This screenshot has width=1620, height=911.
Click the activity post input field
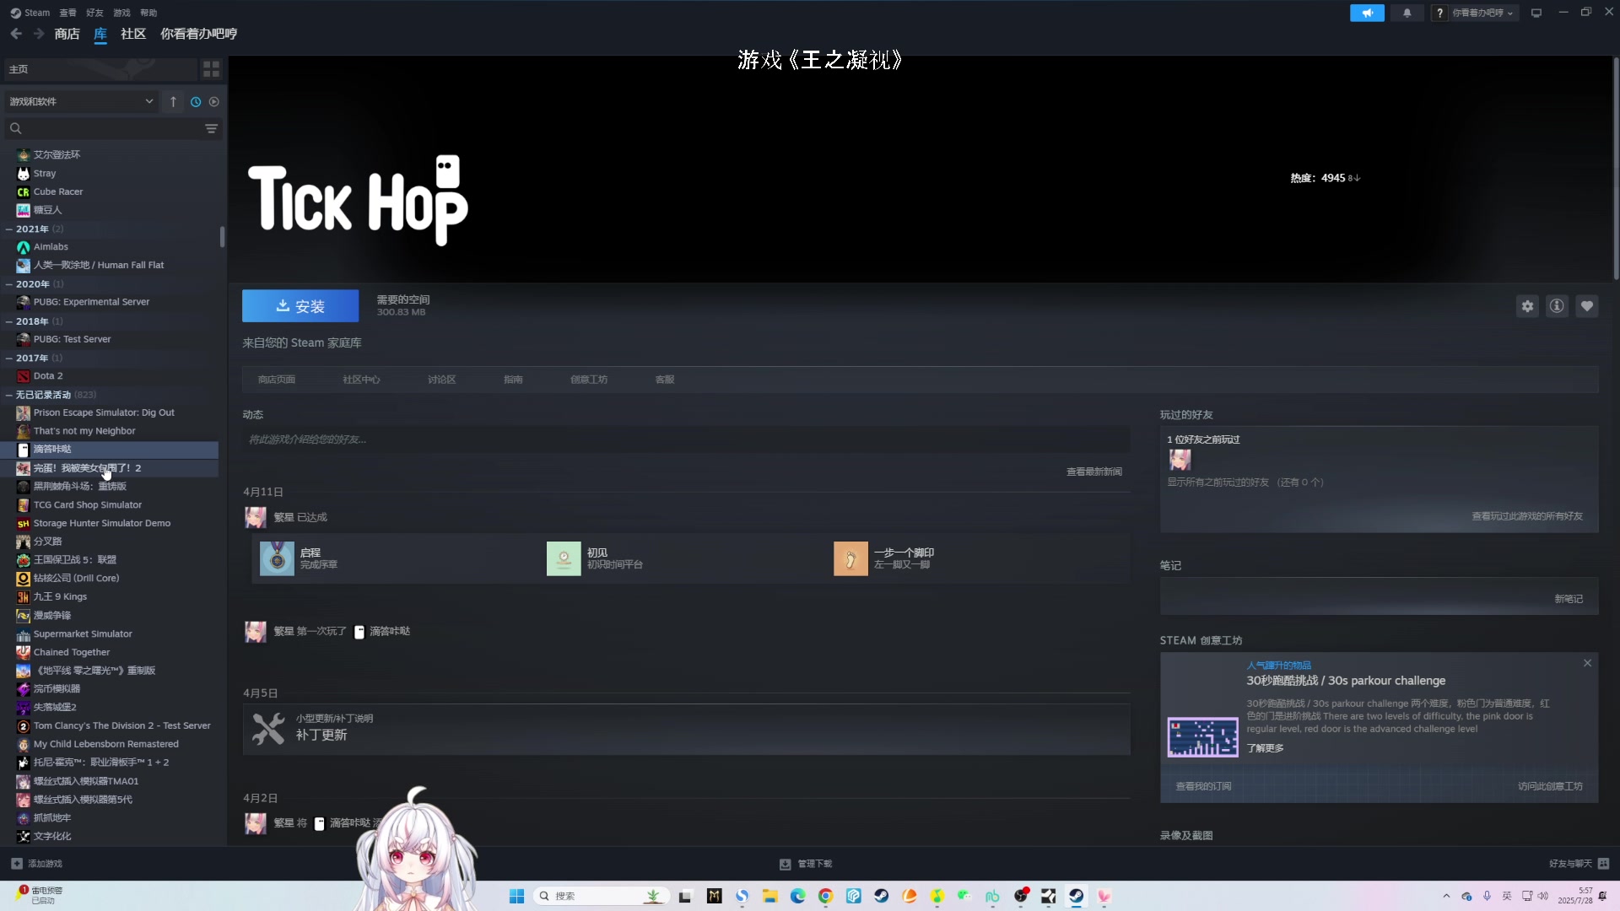[x=686, y=439]
